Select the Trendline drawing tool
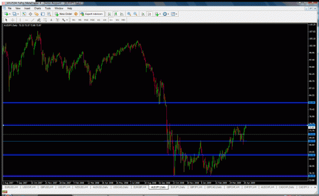The image size is (319, 196). (x=33, y=20)
